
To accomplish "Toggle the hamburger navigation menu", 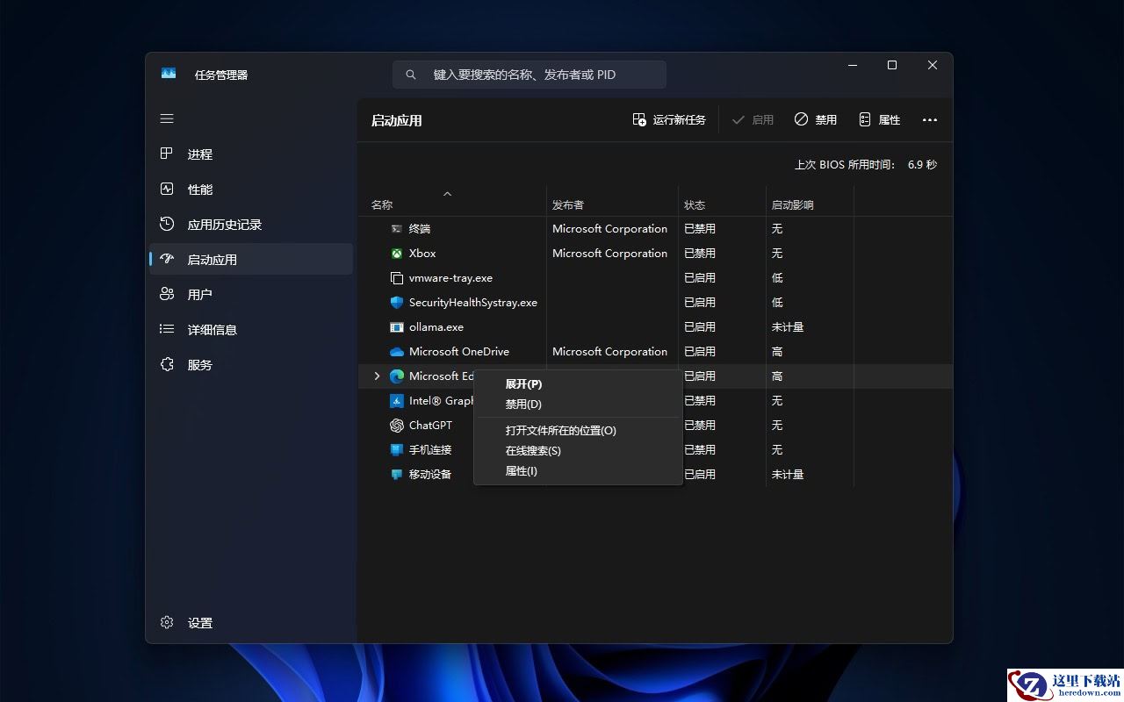I will pyautogui.click(x=167, y=118).
